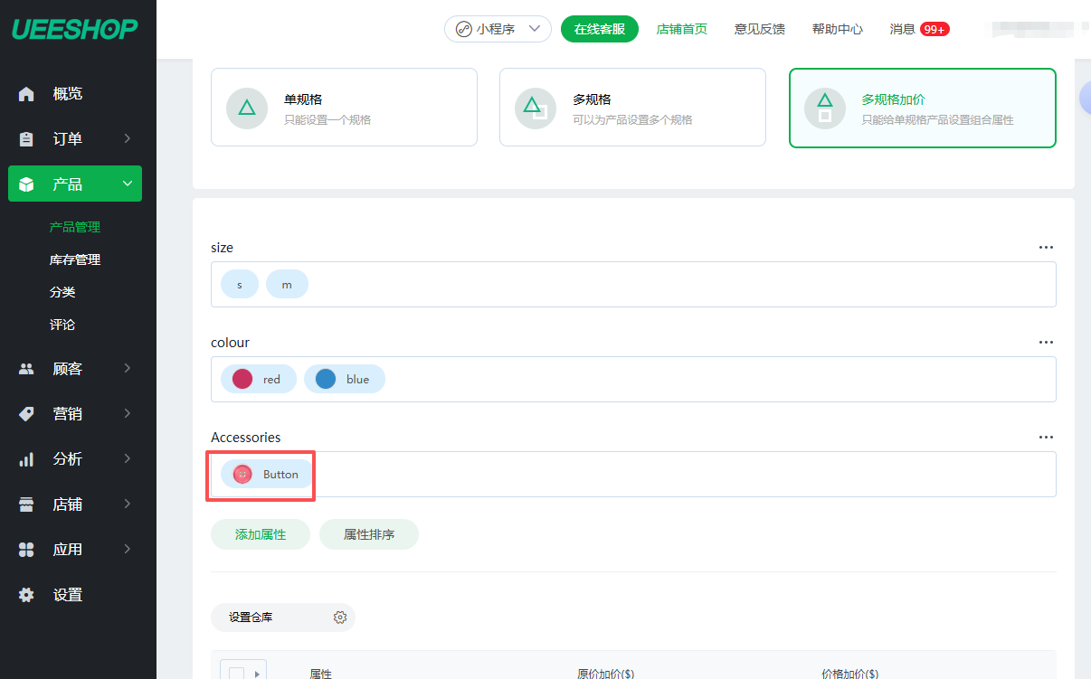Click the red colour swatch

pyautogui.click(x=242, y=380)
